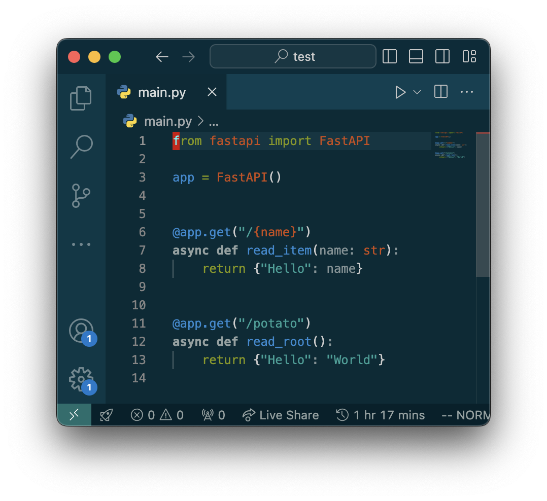The image size is (547, 501).
Task: Open the Source Control view
Action: click(81, 196)
